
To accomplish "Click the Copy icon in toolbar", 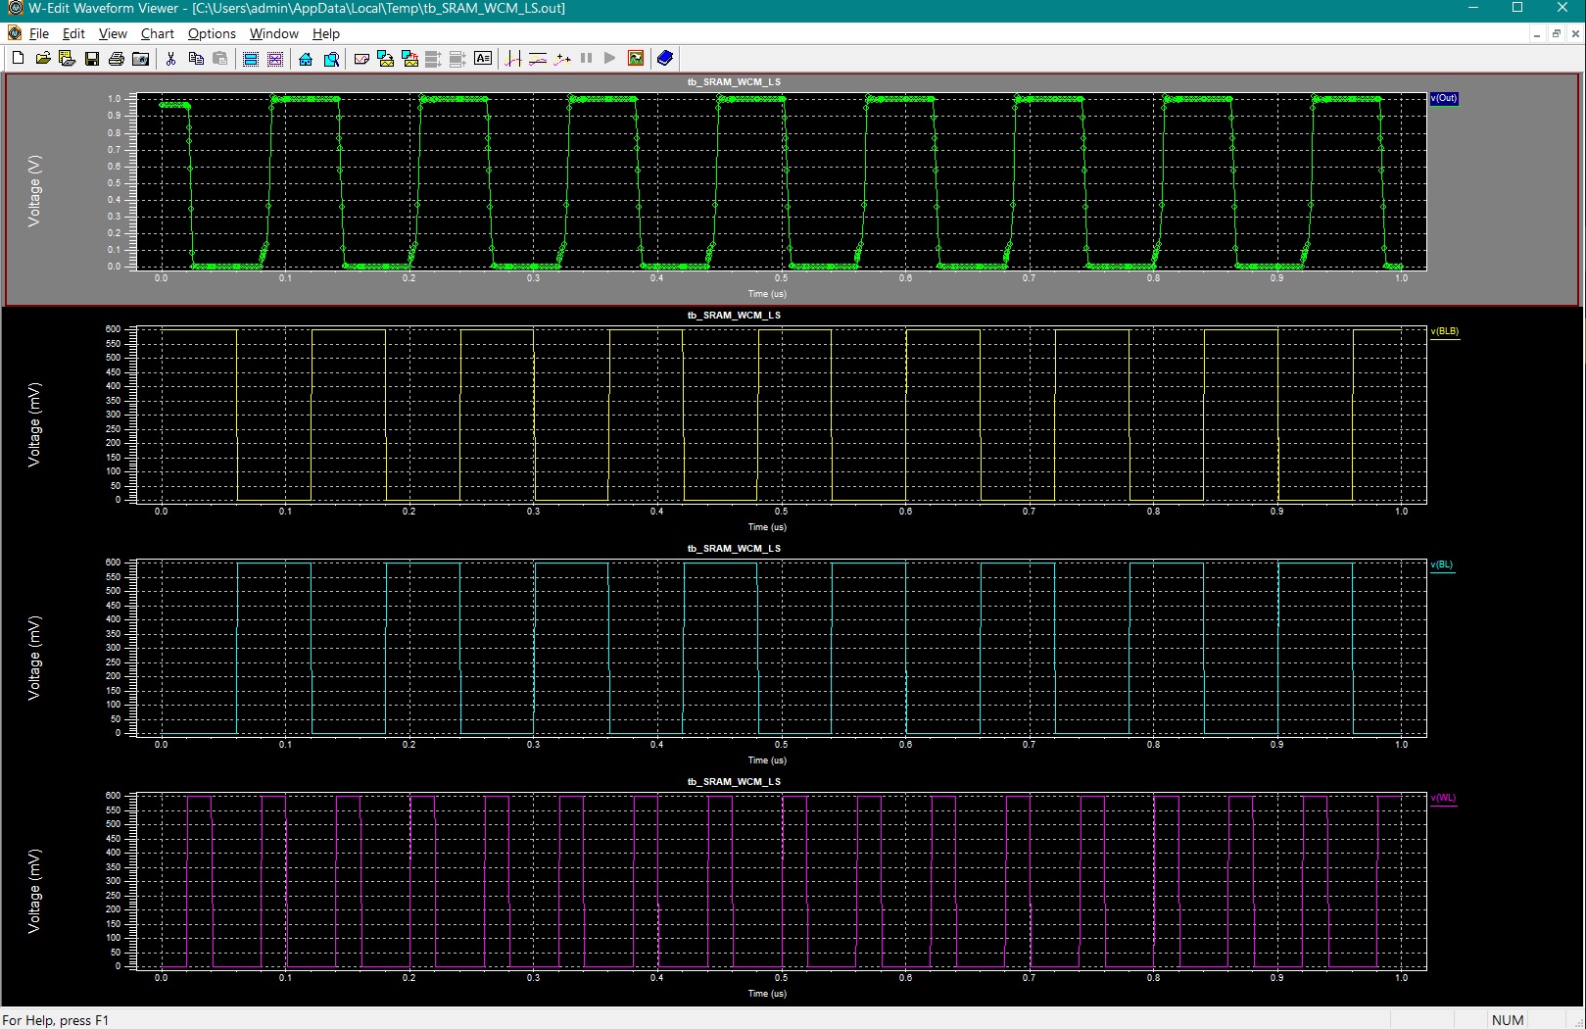I will point(195,59).
